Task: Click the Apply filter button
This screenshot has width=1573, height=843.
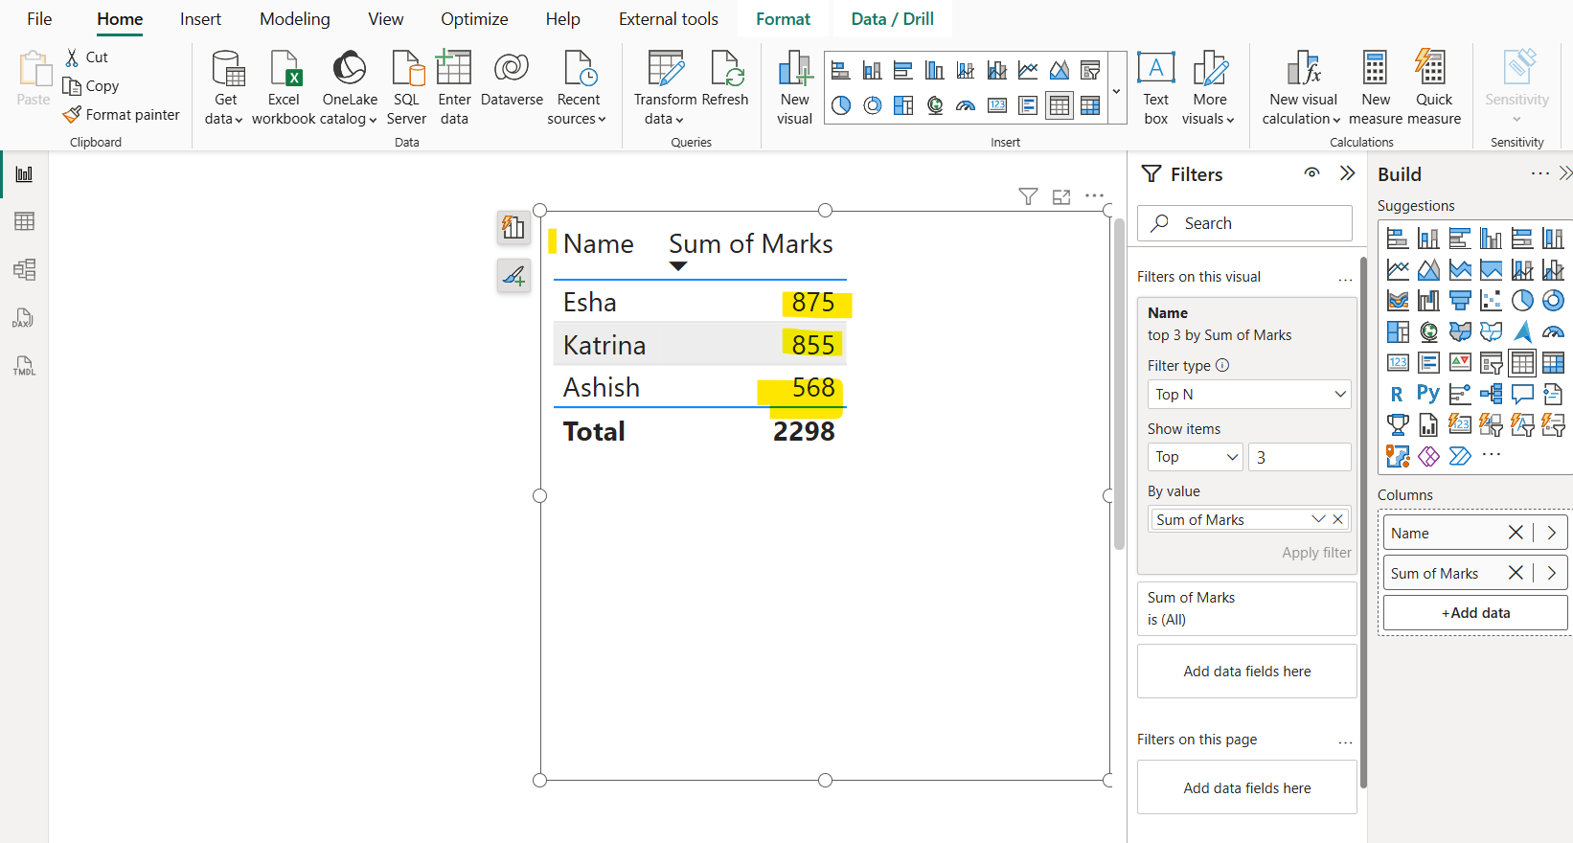Action: (x=1316, y=553)
